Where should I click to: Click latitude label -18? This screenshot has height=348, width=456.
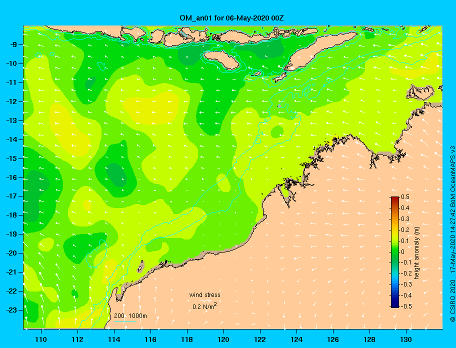(12, 215)
